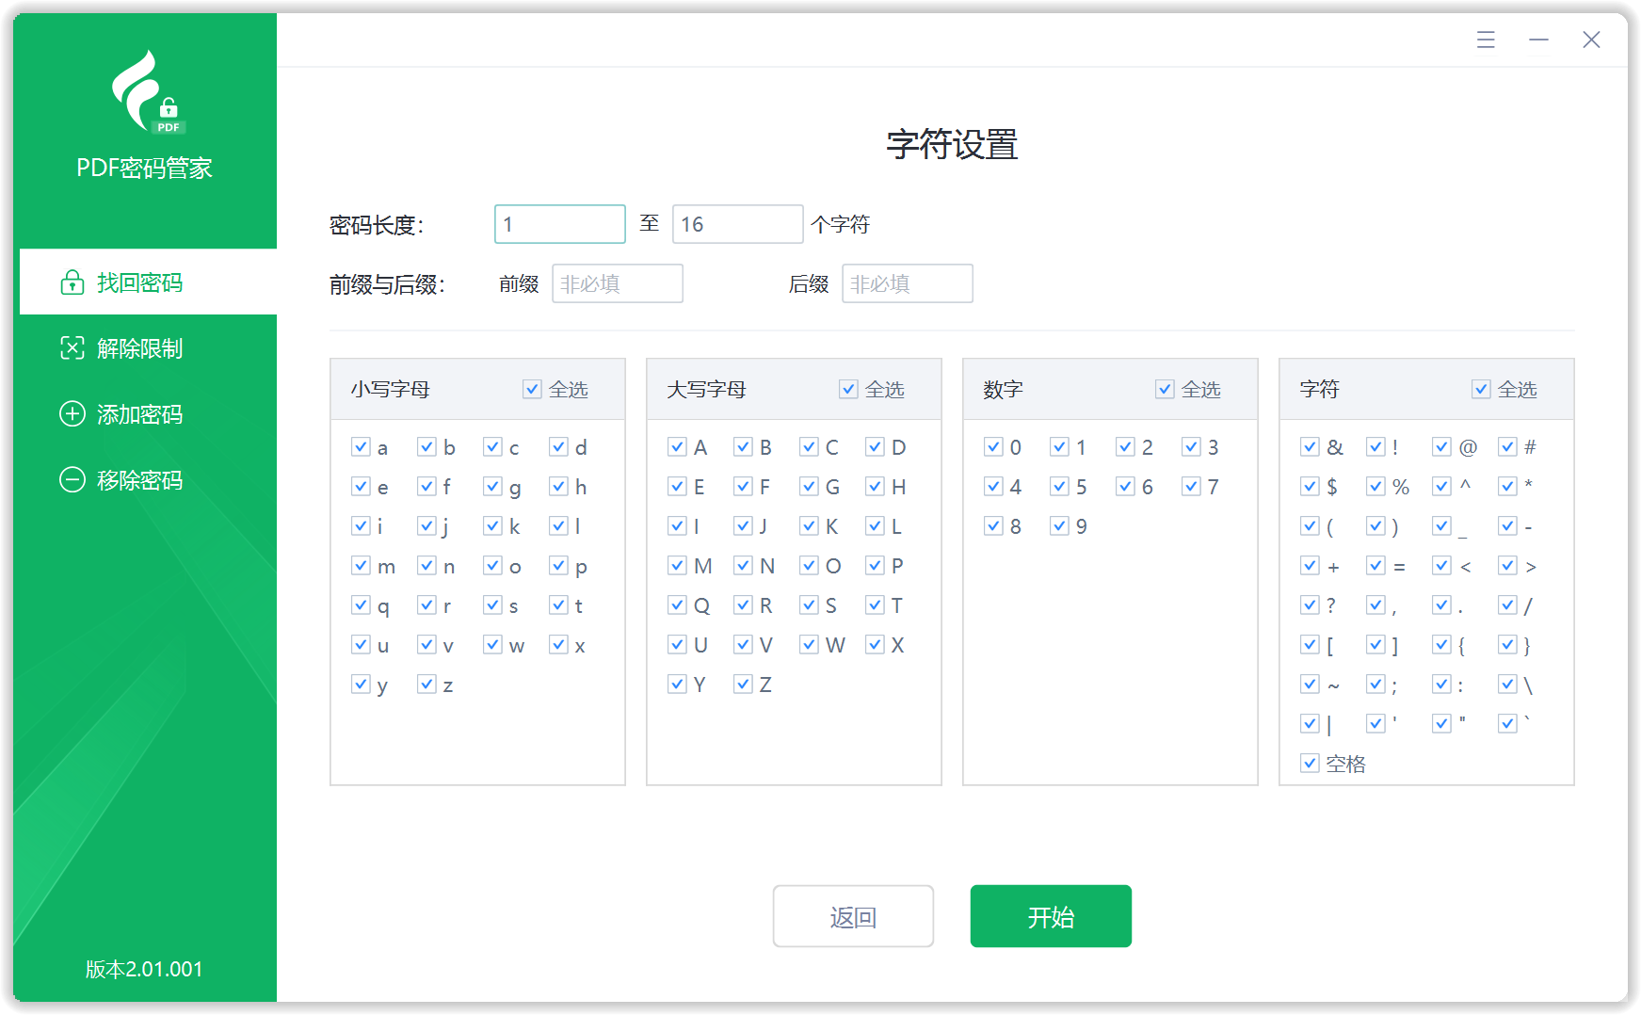Uncheck the digit 5

[x=1059, y=486]
